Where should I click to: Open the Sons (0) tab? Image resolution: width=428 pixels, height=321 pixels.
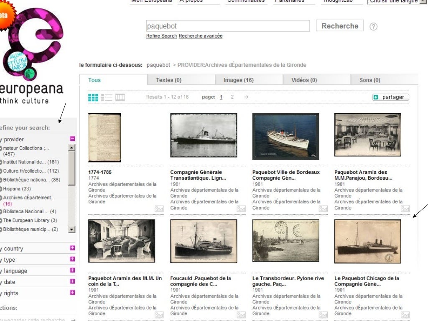[x=384, y=80]
